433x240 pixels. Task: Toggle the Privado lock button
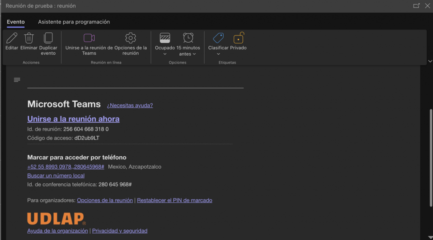coord(238,38)
